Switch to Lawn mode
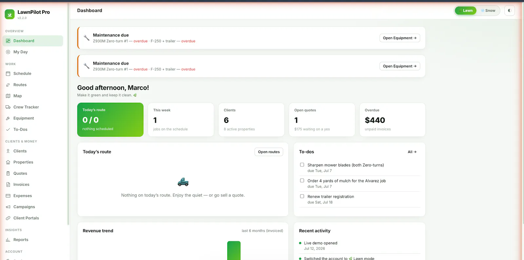Image resolution: width=524 pixels, height=260 pixels. coord(466,10)
